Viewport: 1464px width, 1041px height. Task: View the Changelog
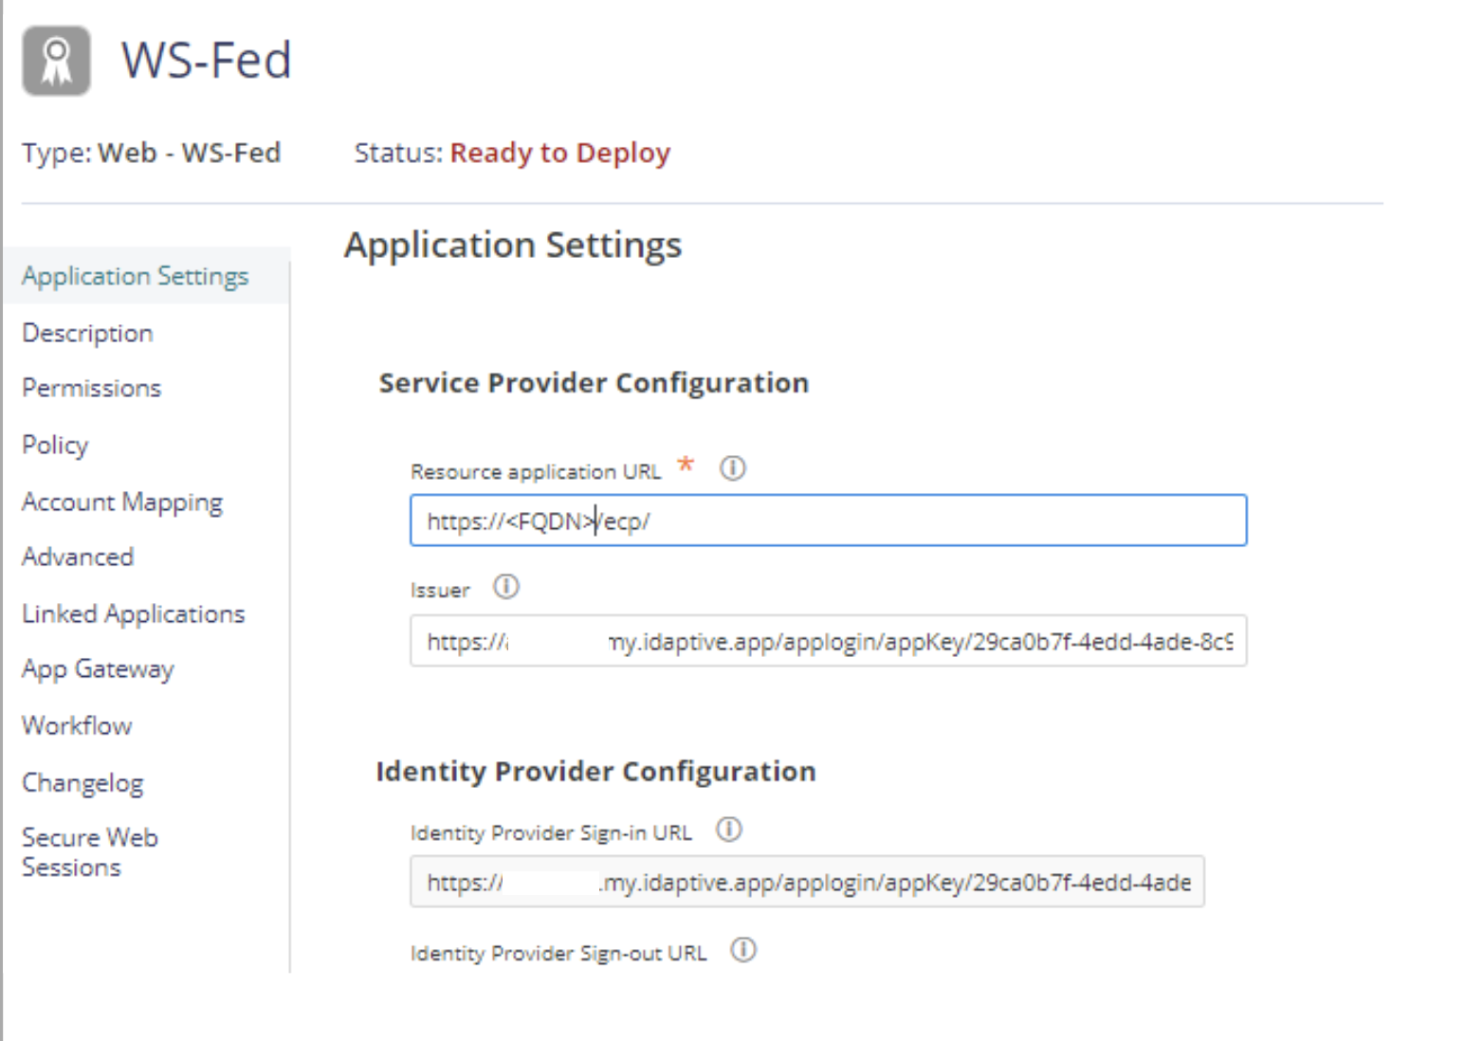tap(82, 783)
